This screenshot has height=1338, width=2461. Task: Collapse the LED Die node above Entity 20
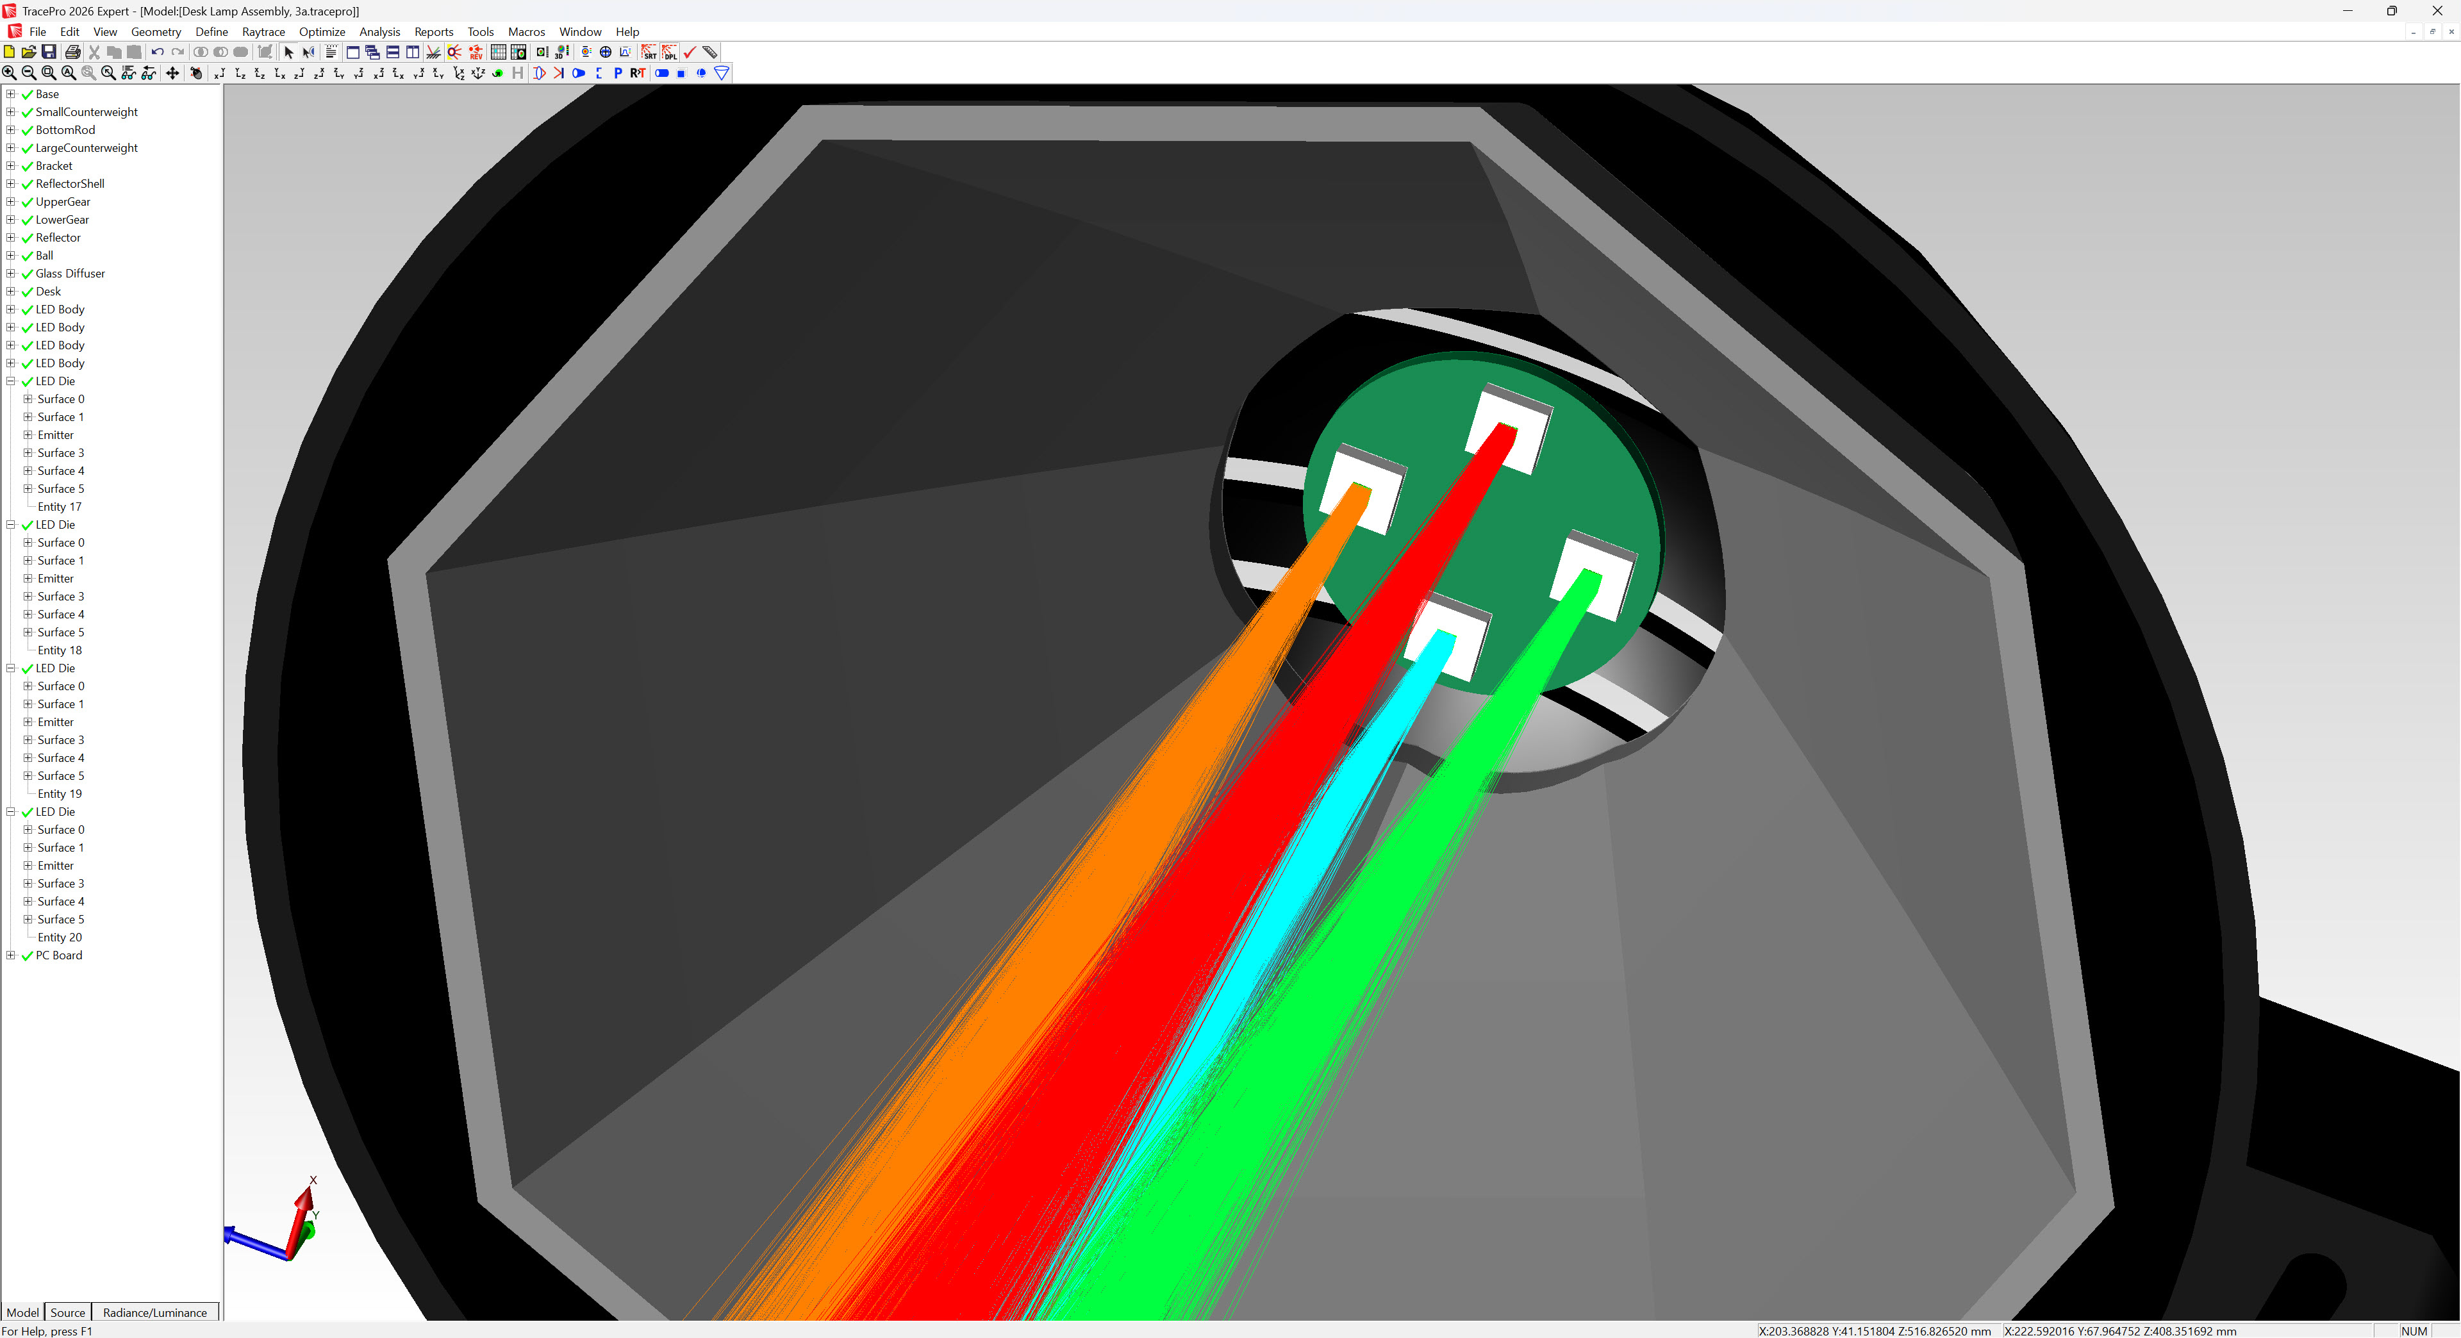point(10,812)
